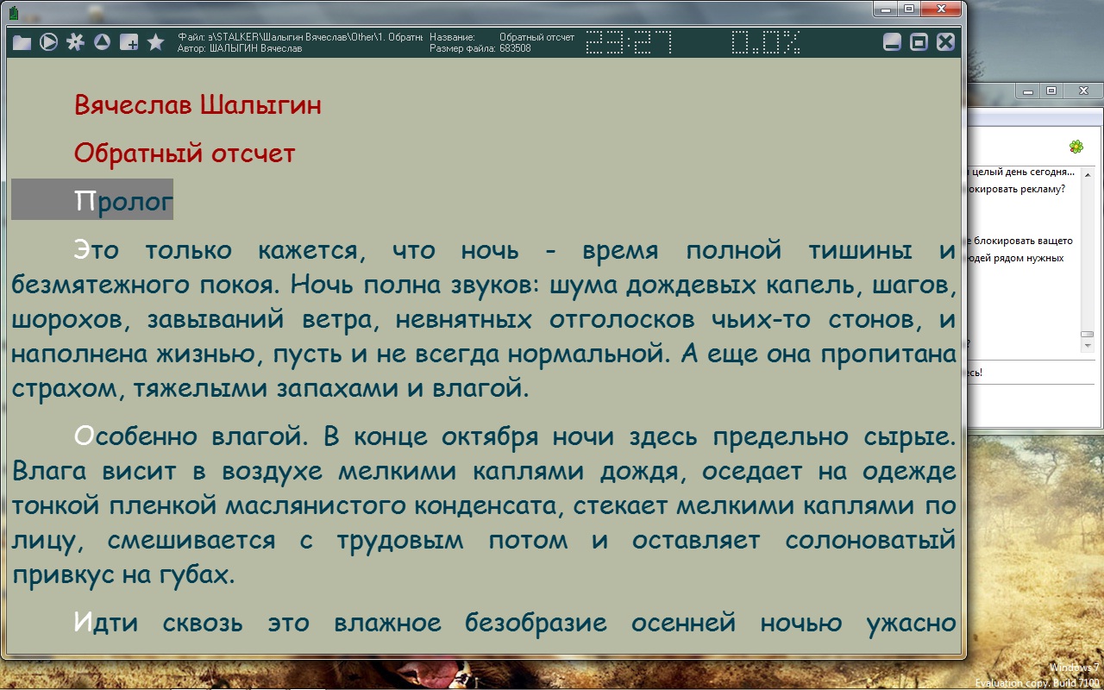Click the 23:27 digital clock display
Screen dimensions: 1104x690
coord(629,42)
